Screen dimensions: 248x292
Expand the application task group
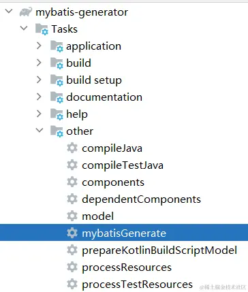click(39, 46)
